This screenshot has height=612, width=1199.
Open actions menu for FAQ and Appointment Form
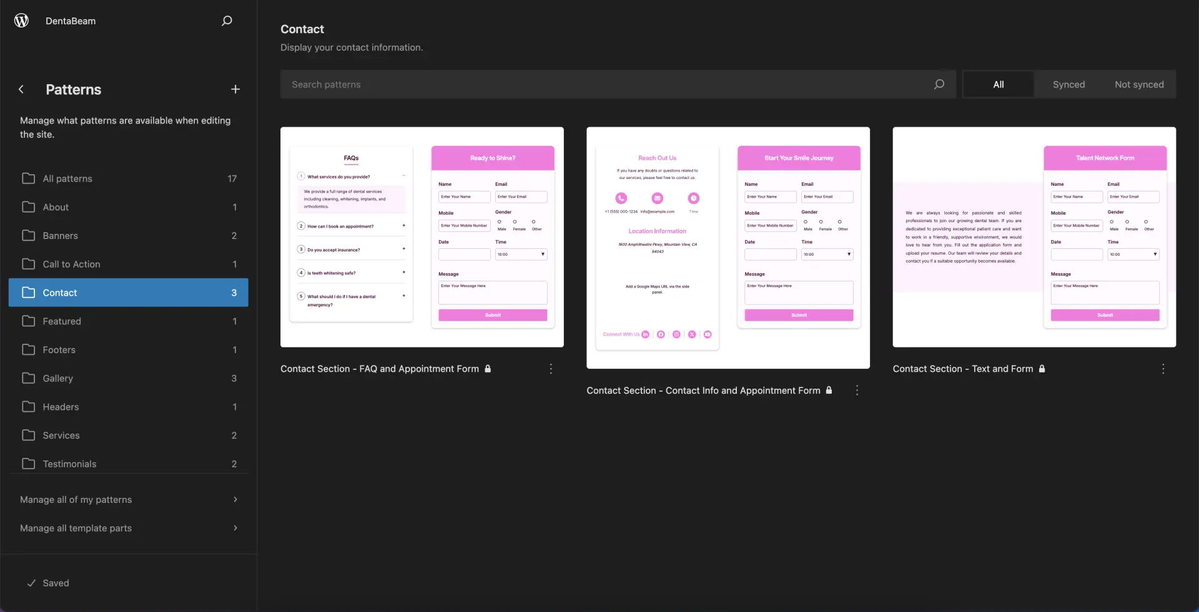tap(551, 369)
